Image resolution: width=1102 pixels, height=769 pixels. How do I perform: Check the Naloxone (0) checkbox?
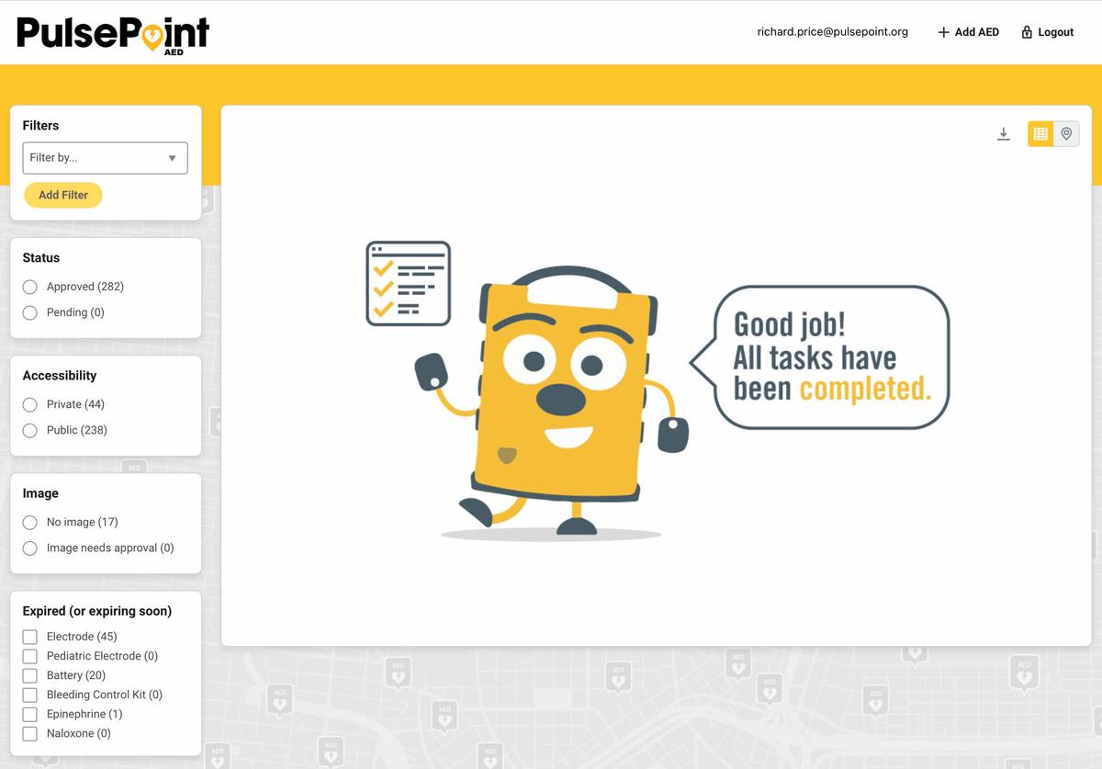tap(29, 733)
